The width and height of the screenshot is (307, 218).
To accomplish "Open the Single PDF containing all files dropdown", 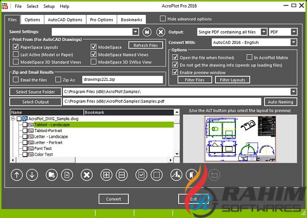I will tap(264, 32).
